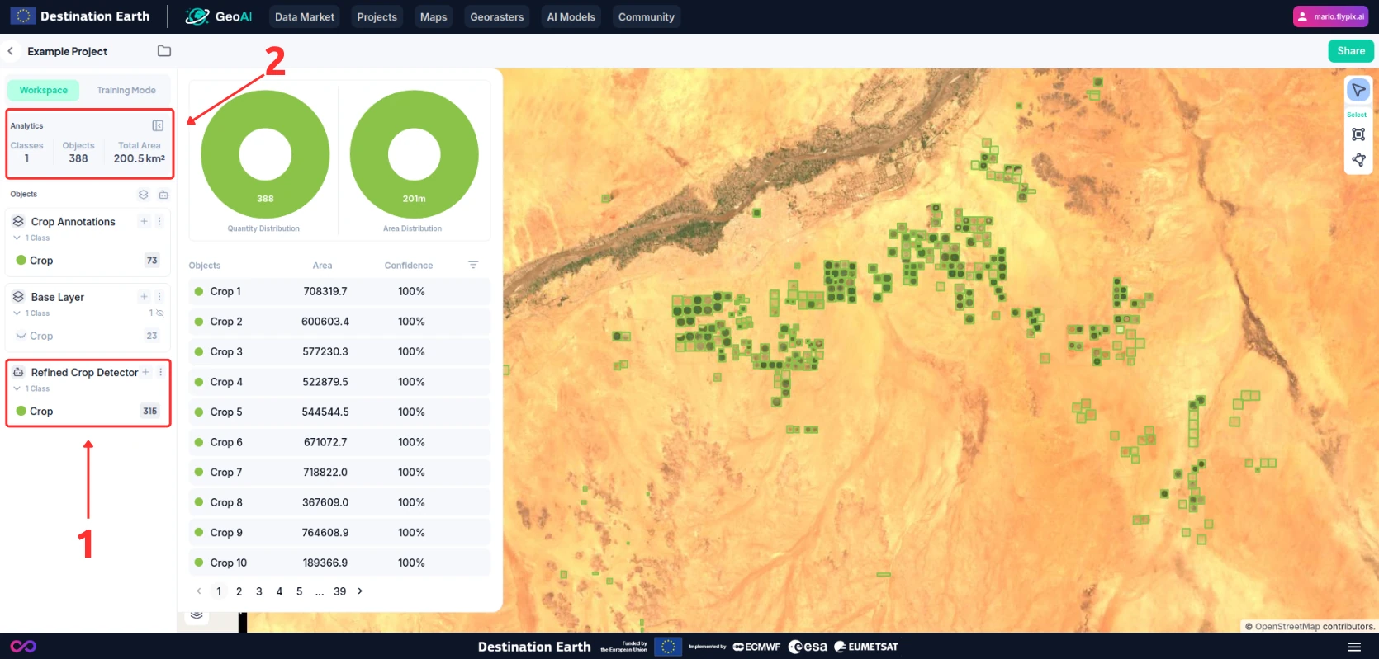
Task: Select the Crop 2 row
Action: tap(339, 322)
